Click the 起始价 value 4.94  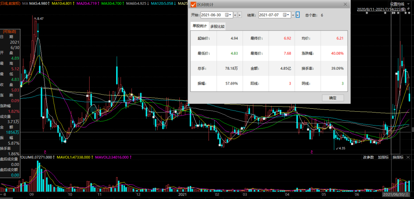234,38
